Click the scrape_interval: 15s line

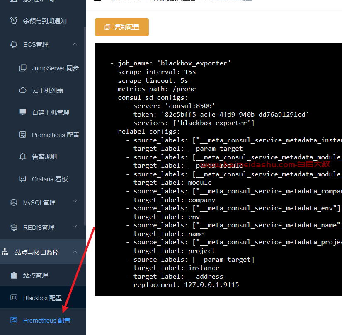(157, 72)
